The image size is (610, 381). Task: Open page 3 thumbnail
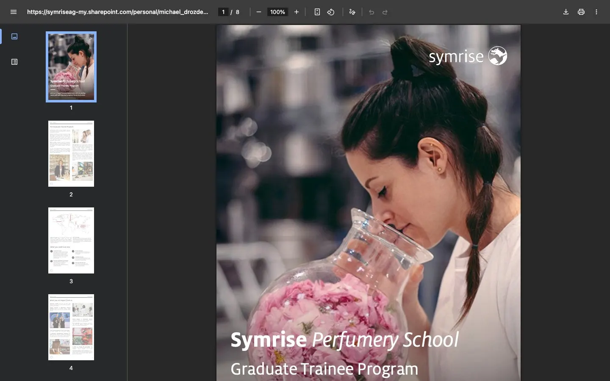71,240
